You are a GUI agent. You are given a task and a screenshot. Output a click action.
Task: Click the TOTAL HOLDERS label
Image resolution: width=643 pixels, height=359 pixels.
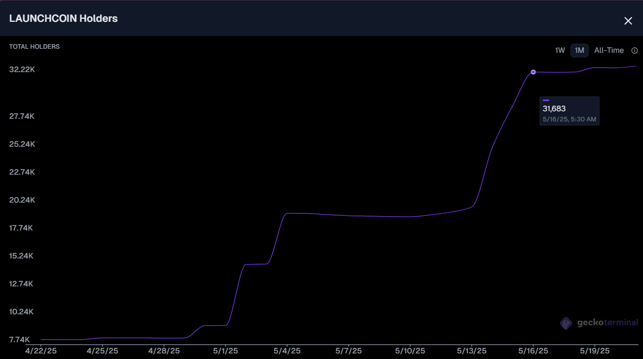tap(34, 46)
